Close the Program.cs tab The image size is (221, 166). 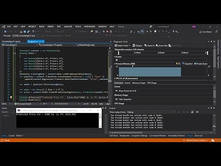[43, 41]
